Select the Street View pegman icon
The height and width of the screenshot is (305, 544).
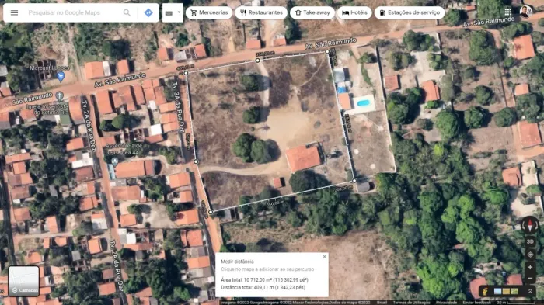coord(485,291)
